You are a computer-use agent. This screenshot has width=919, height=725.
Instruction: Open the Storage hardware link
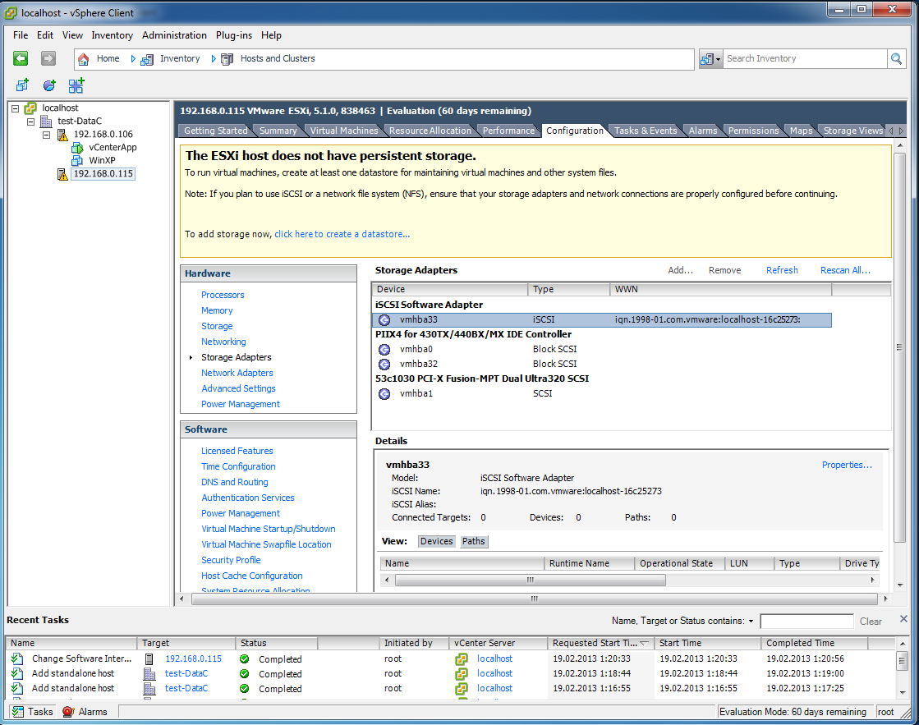(x=217, y=326)
